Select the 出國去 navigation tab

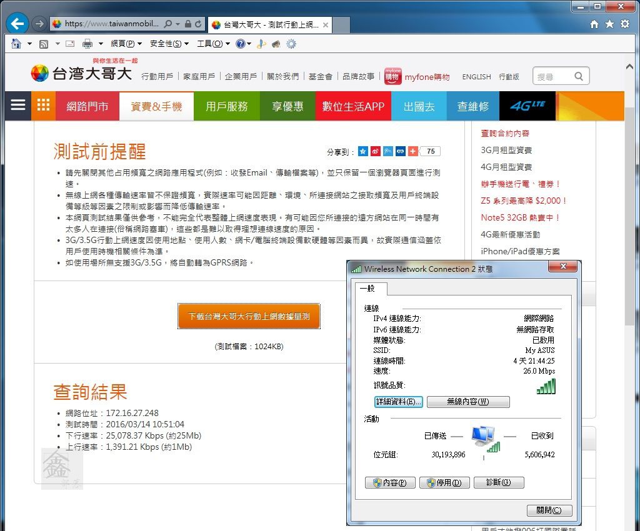pos(419,106)
